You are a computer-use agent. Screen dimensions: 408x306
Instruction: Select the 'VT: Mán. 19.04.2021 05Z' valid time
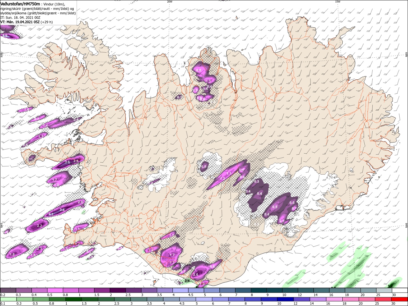(20, 22)
